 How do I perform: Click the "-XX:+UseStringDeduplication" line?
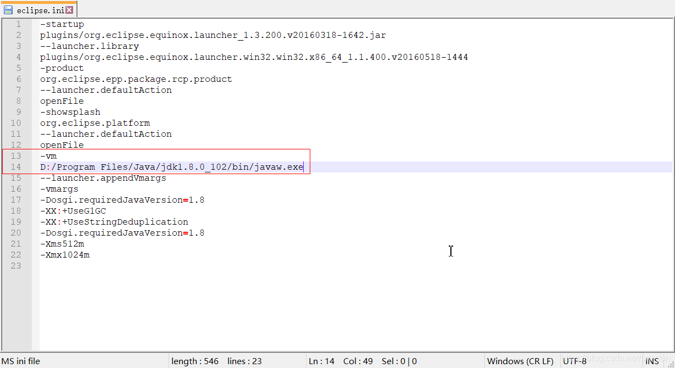click(x=114, y=222)
